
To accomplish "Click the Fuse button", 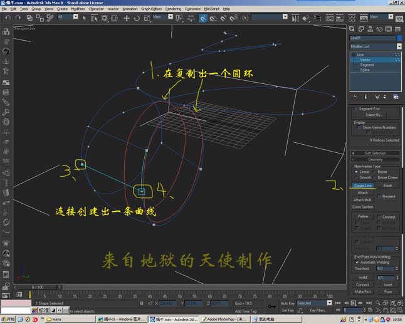I will coord(387,291).
